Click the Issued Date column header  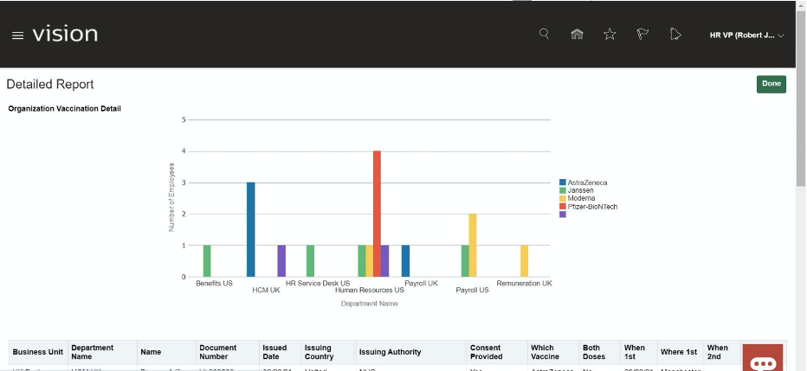[x=274, y=352]
